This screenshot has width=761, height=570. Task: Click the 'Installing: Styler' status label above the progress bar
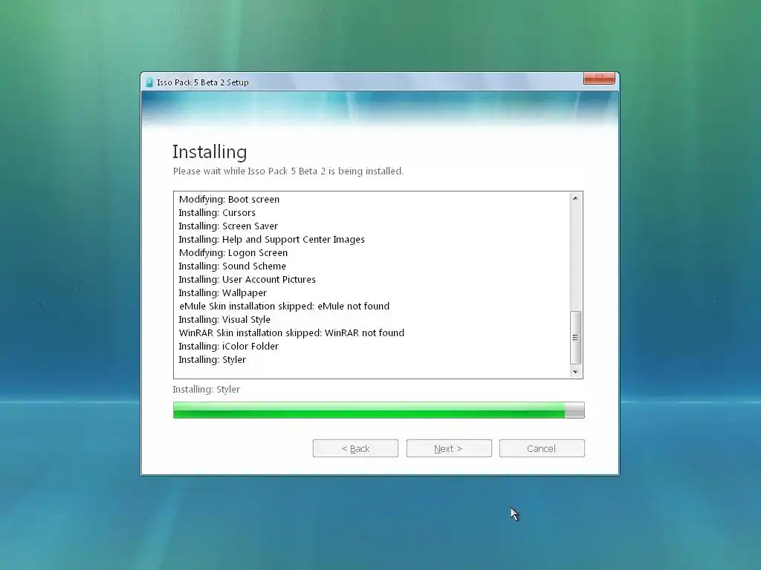click(x=207, y=389)
